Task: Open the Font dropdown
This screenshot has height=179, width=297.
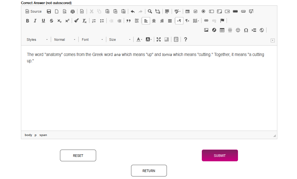Action: (92, 40)
